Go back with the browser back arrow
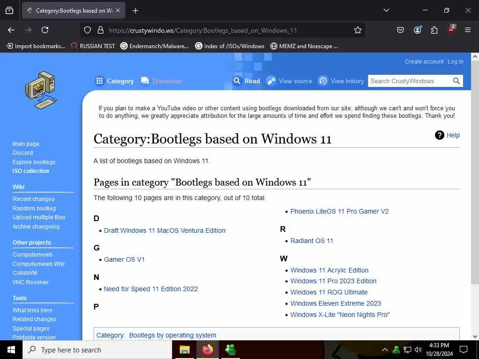This screenshot has height=359, width=479. point(11,30)
